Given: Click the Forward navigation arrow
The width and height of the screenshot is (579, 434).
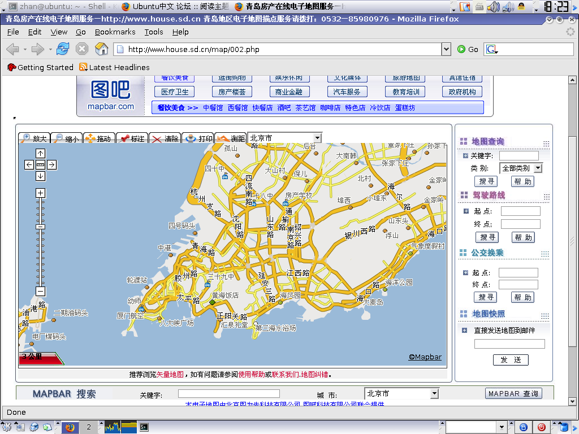Looking at the screenshot, I should [x=38, y=49].
